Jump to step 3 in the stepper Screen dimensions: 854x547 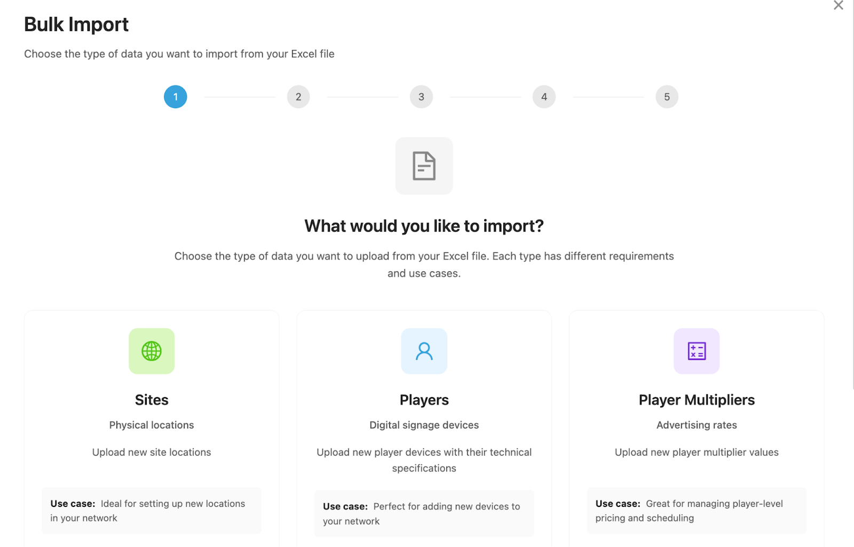[x=421, y=97]
